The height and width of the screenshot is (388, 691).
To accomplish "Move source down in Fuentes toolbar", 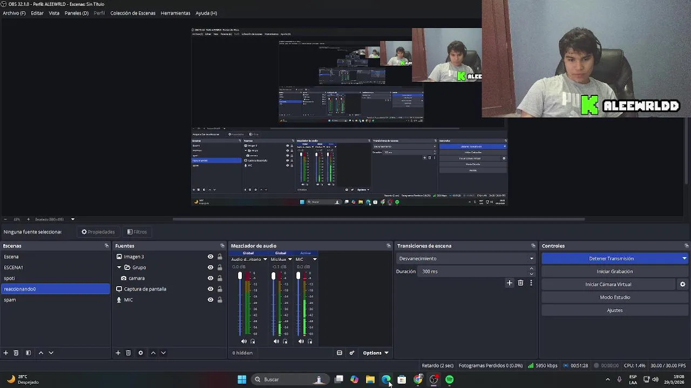I will 164,353.
